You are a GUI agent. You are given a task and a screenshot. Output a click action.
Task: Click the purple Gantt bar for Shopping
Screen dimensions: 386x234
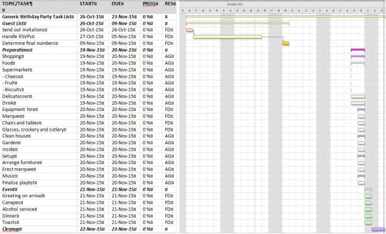pos(358,57)
